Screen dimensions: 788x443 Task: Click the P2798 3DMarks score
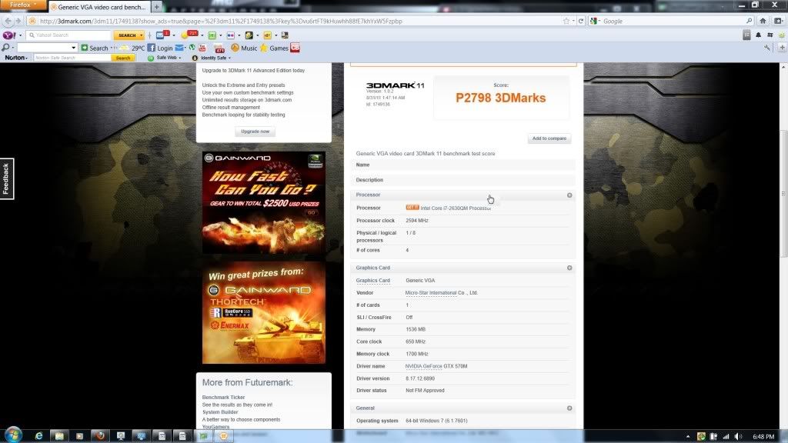pos(500,98)
